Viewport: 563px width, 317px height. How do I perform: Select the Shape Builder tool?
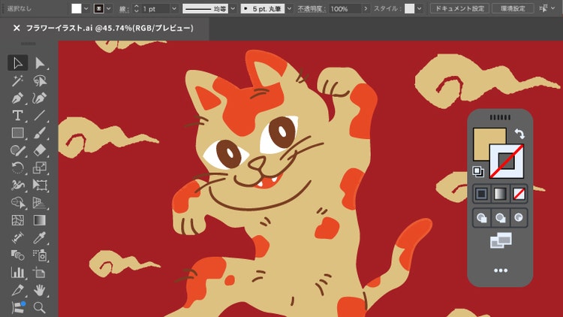pos(17,203)
